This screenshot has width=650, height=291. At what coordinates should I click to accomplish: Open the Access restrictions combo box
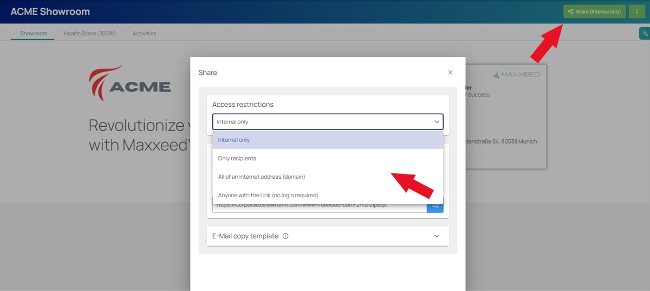(328, 121)
